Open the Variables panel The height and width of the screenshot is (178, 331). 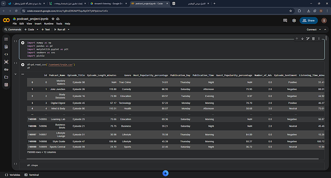click(x=13, y=175)
